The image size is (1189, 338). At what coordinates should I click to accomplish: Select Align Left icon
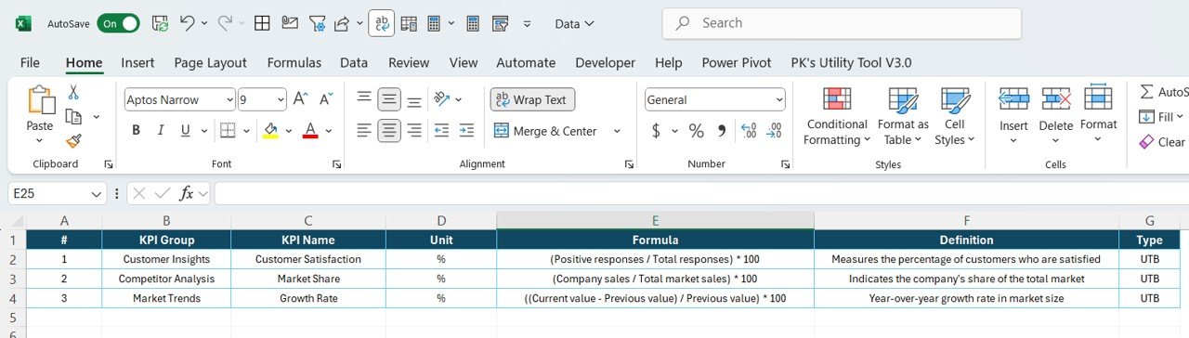pos(364,130)
